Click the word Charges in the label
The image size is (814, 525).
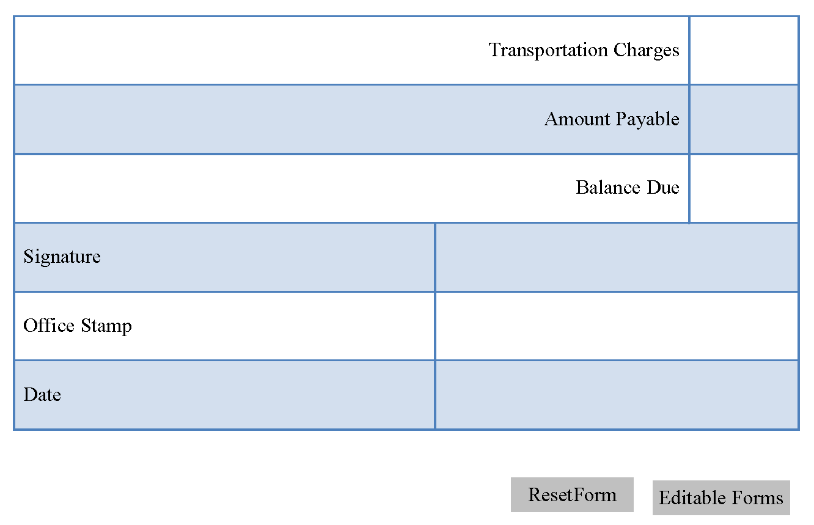(647, 50)
